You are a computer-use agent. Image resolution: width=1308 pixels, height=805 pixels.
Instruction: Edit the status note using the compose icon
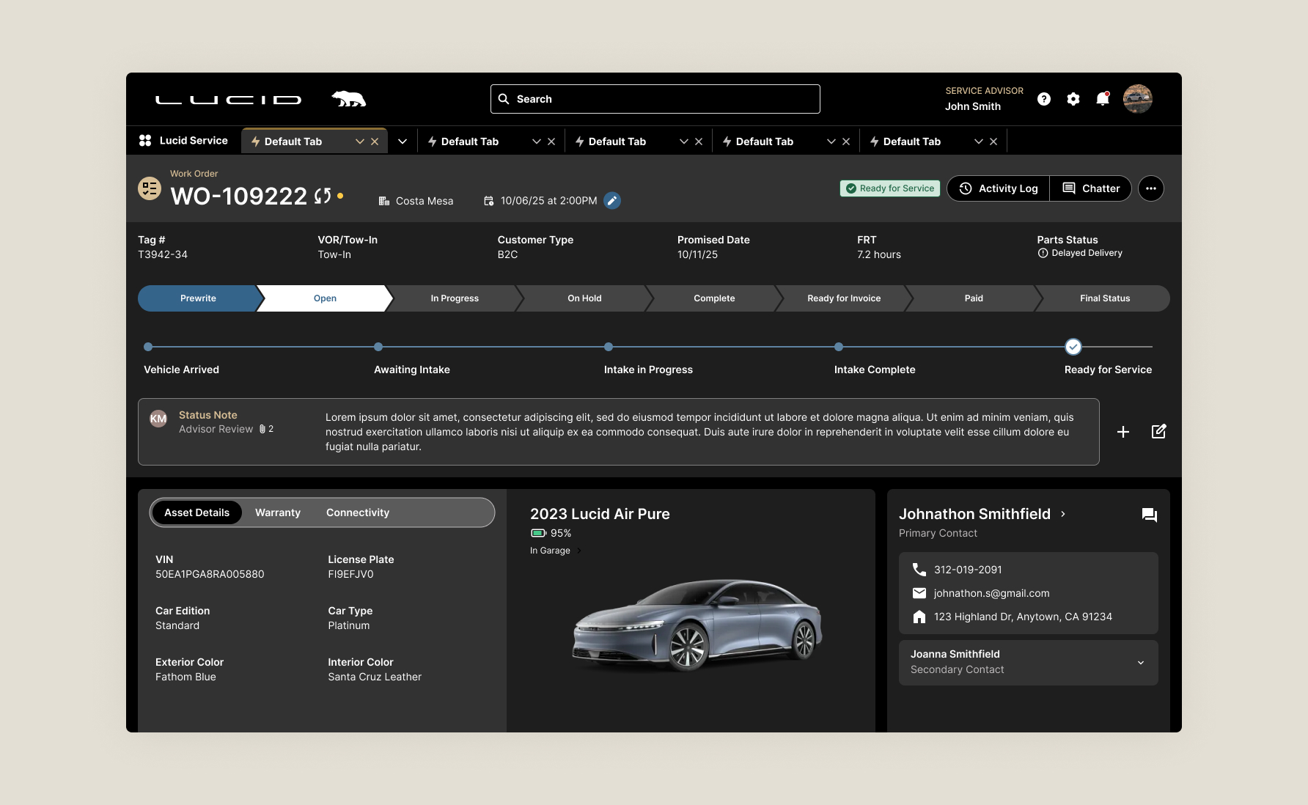1159,432
